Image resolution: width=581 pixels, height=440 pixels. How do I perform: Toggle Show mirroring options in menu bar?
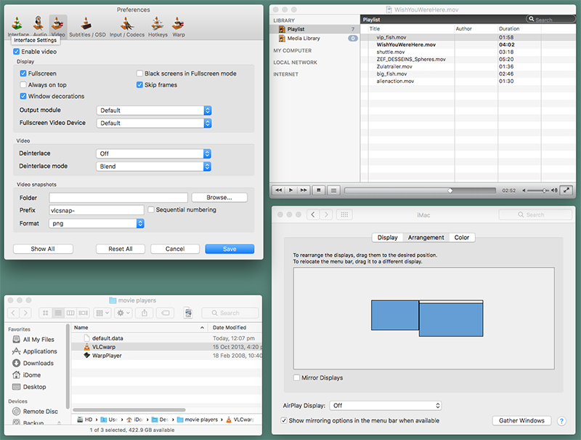pos(284,420)
